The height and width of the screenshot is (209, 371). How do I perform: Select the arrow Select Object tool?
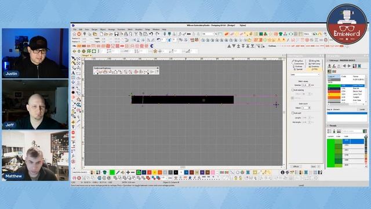pos(74,58)
